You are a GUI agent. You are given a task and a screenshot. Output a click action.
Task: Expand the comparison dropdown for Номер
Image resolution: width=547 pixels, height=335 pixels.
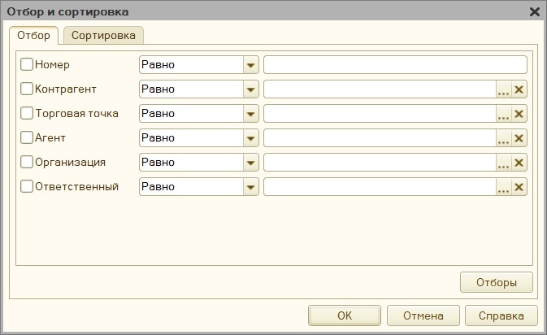(250, 65)
